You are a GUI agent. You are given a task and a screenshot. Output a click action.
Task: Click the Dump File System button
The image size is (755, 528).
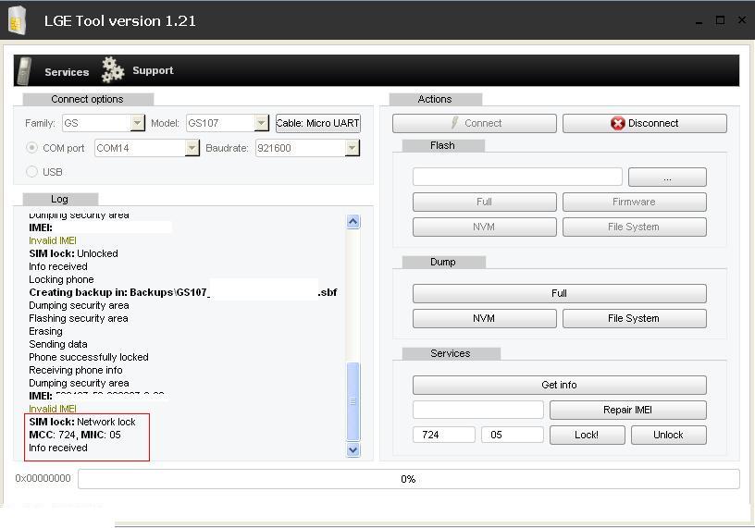pyautogui.click(x=634, y=318)
